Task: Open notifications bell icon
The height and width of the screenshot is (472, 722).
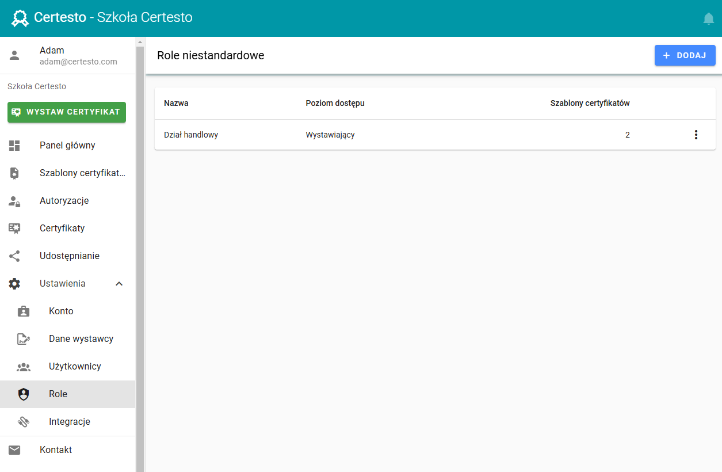Action: pyautogui.click(x=709, y=18)
